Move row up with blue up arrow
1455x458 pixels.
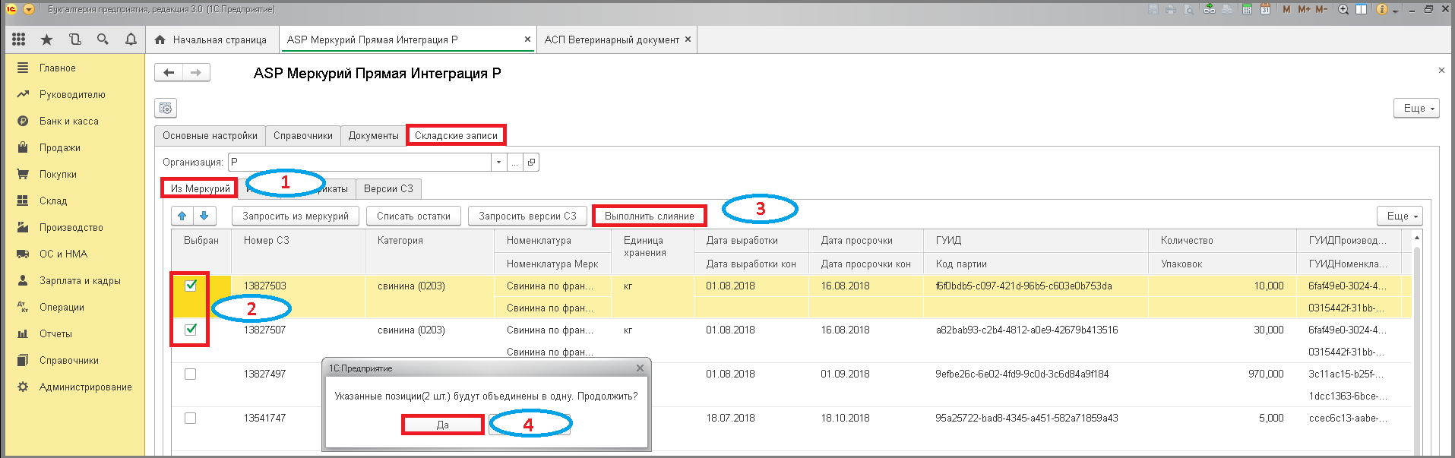click(182, 216)
